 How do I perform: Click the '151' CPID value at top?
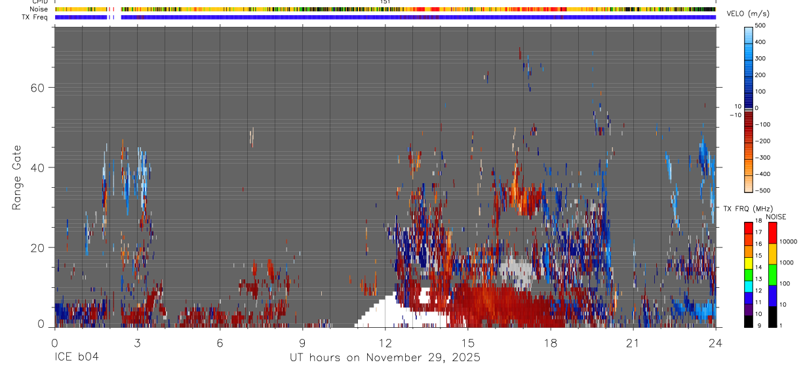pos(385,3)
